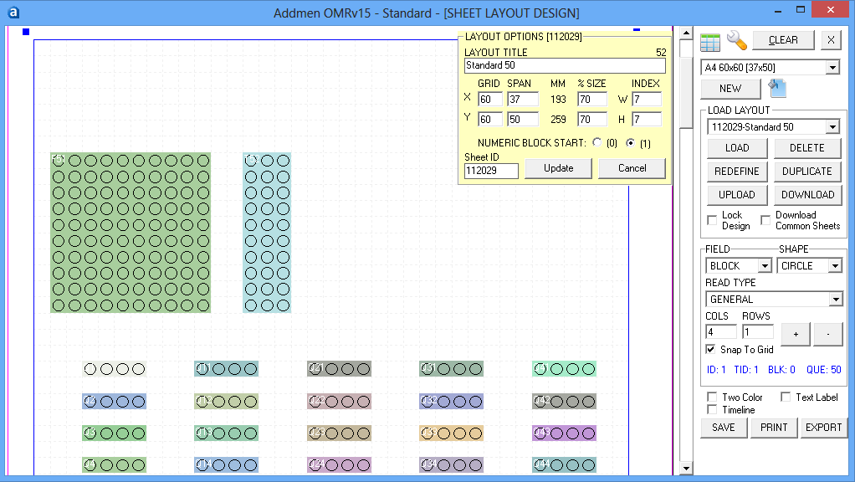
Task: Save the layout with SAVE button
Action: 723,428
